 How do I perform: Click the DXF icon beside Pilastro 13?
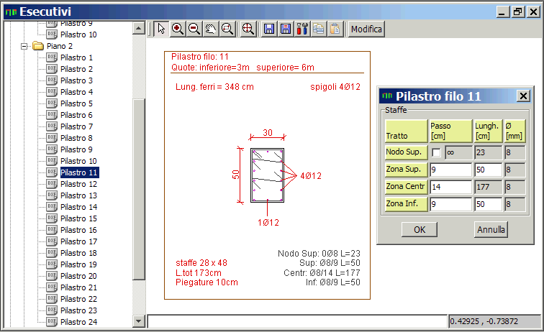52,195
